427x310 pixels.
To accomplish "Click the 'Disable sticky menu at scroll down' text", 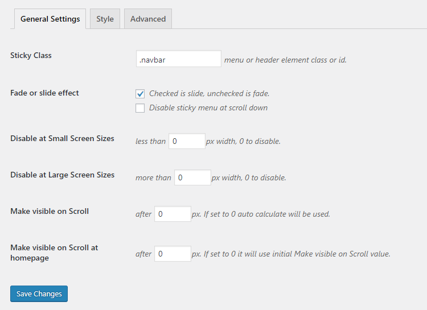I will 208,108.
